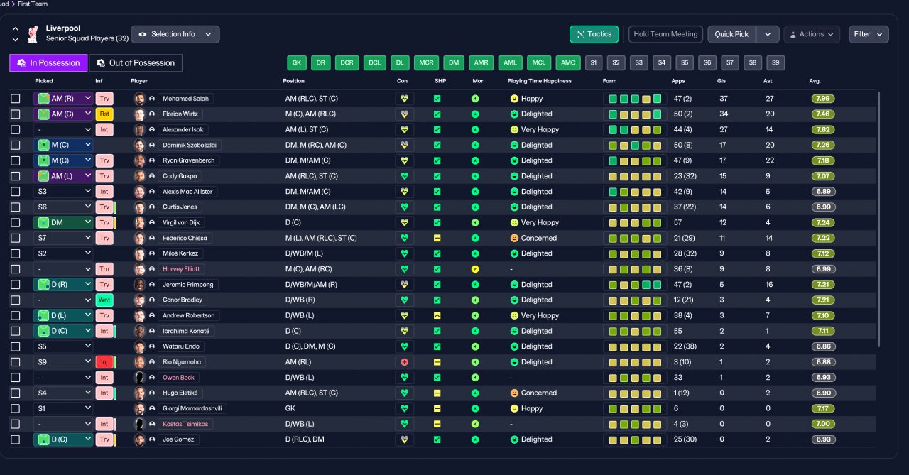This screenshot has height=475, width=909.
Task: Click the Liverpool club crest icon
Action: click(32, 33)
